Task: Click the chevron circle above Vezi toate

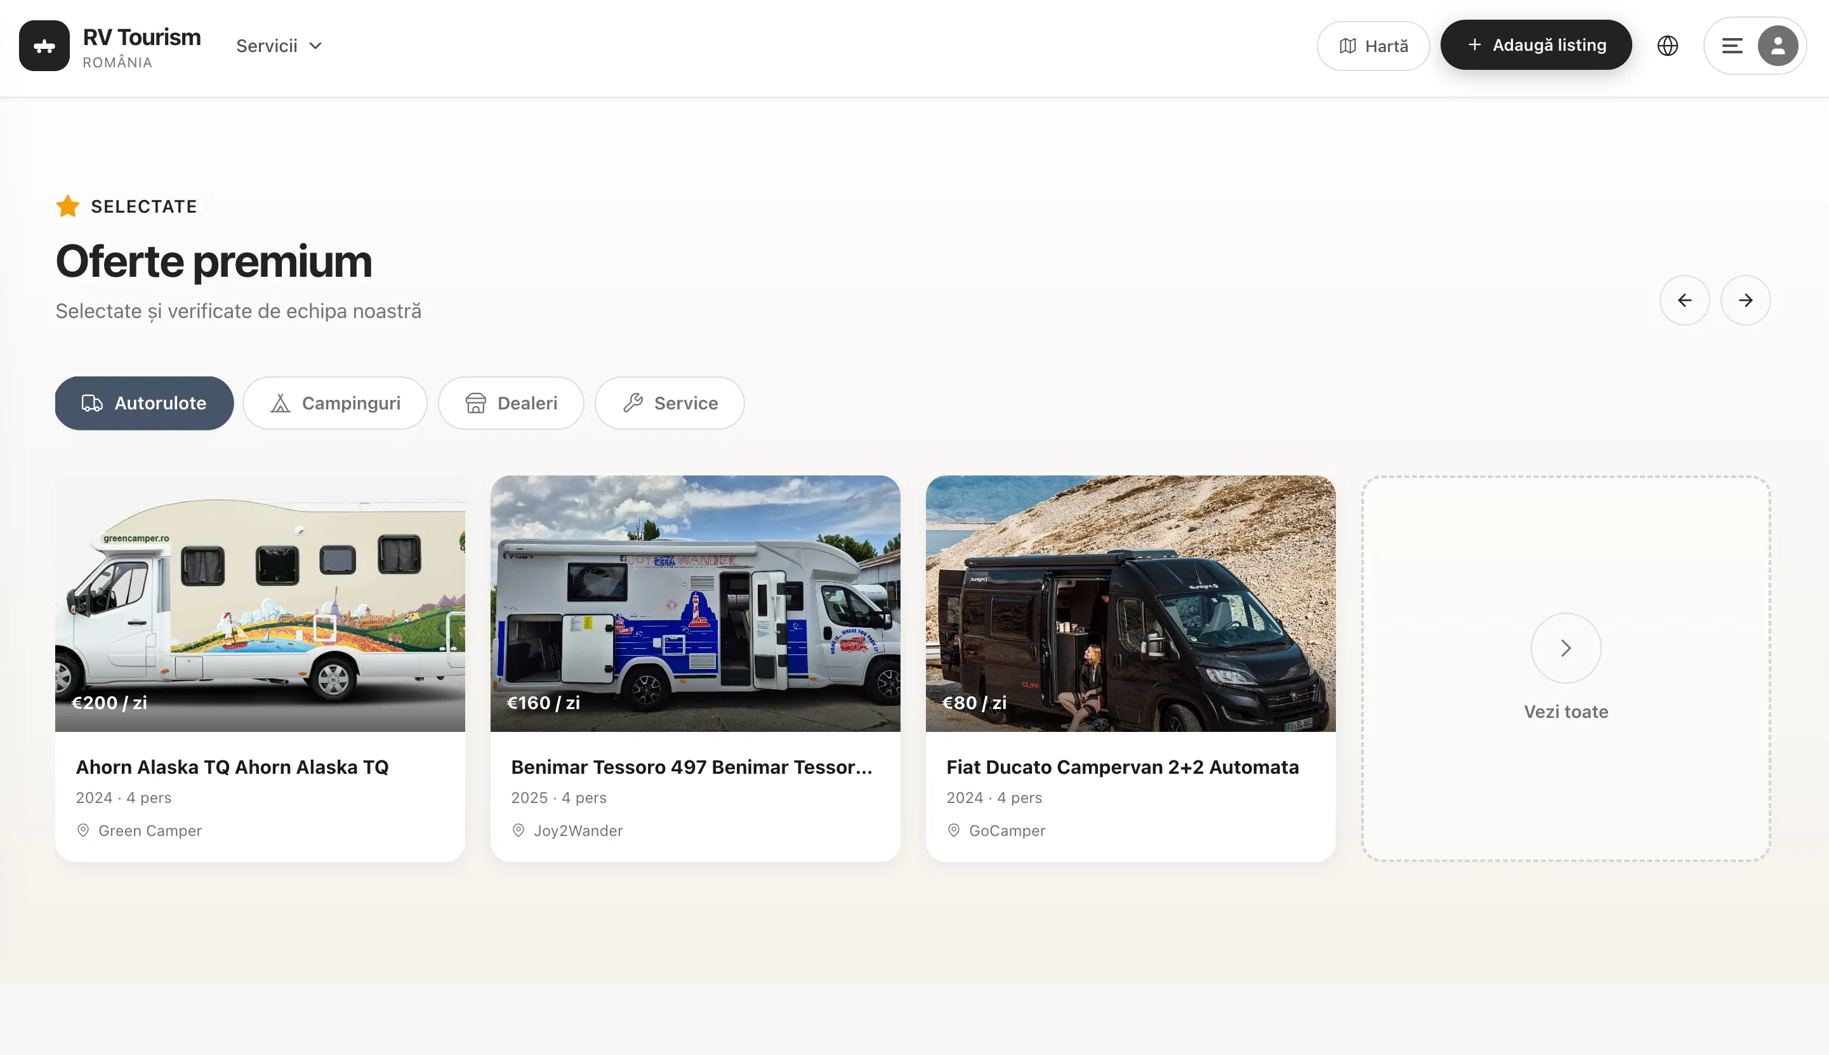Action: pos(1566,647)
